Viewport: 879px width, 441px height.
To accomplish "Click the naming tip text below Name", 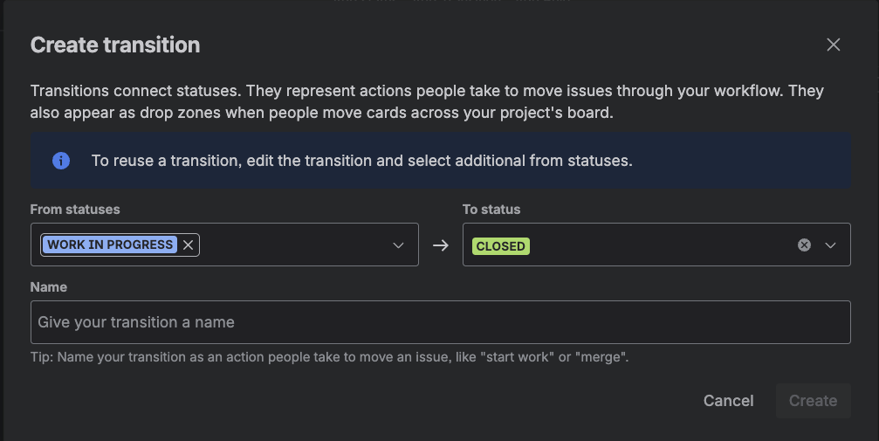I will (x=330, y=357).
